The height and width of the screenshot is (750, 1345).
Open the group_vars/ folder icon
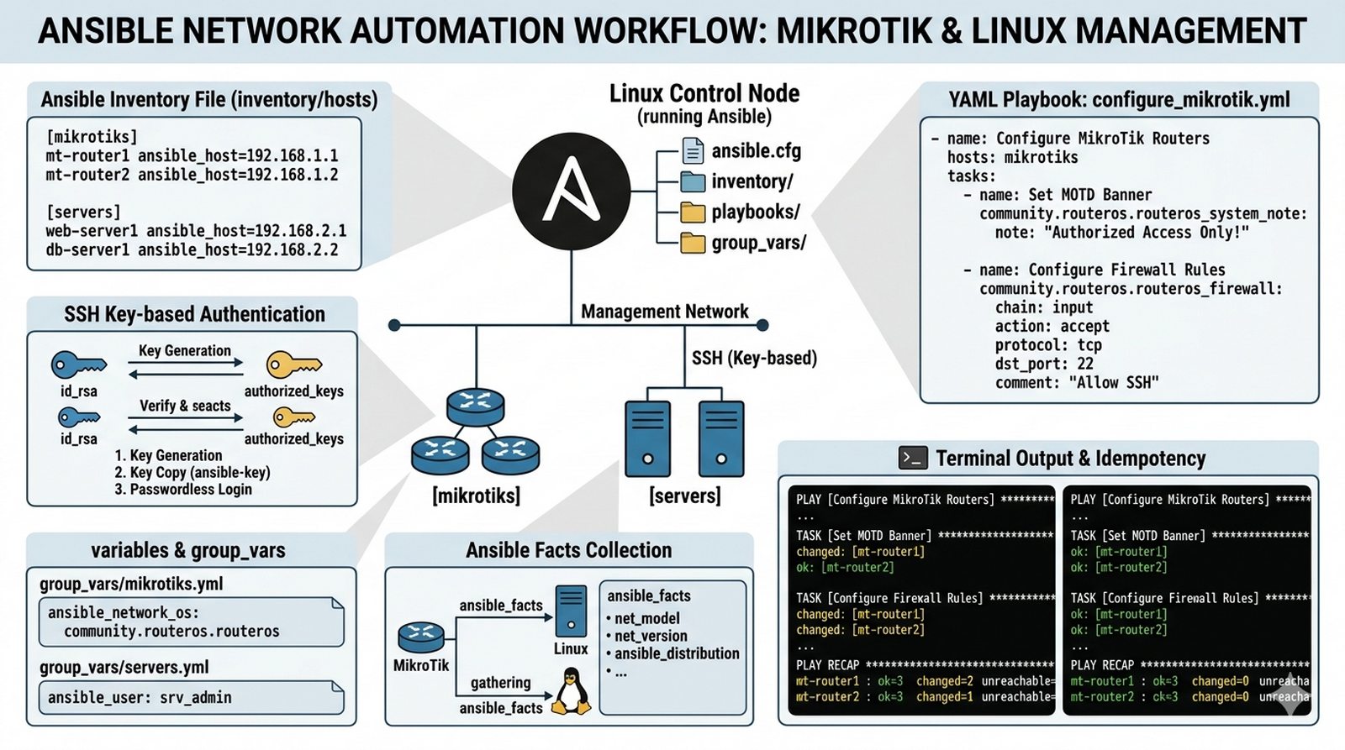pyautogui.click(x=693, y=244)
